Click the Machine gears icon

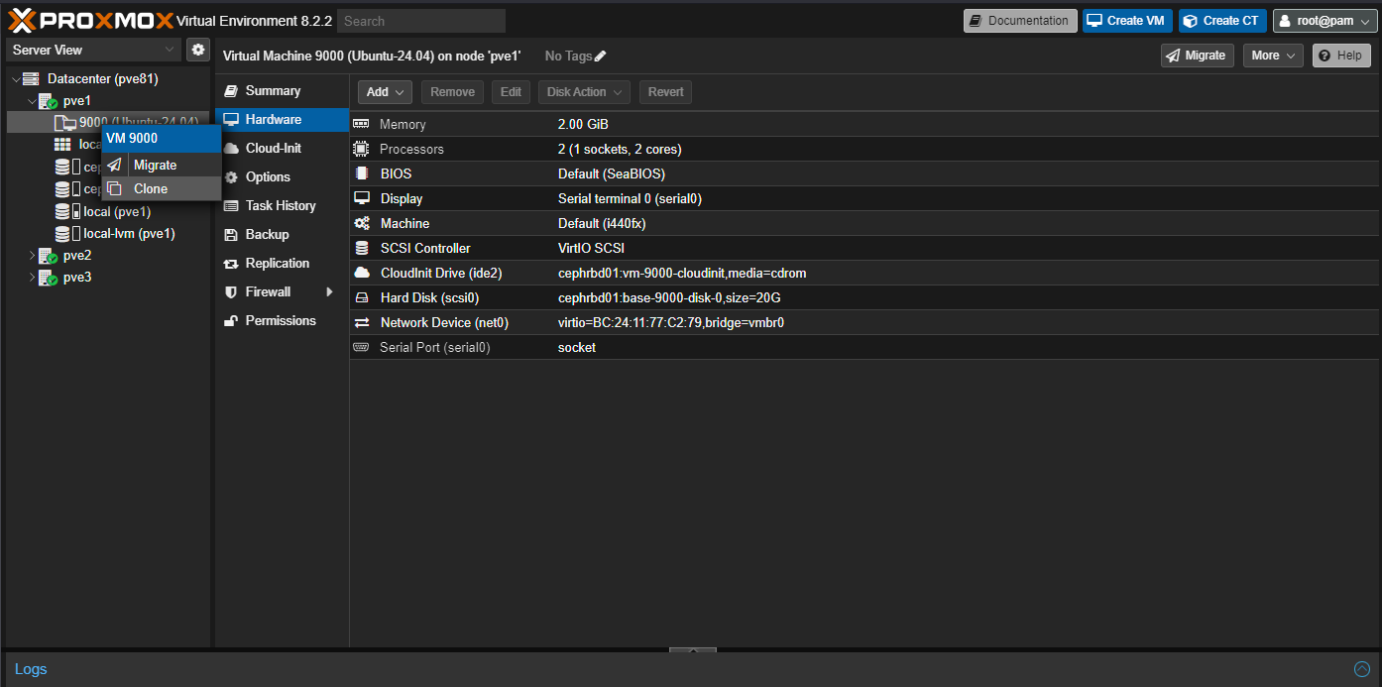coord(361,223)
